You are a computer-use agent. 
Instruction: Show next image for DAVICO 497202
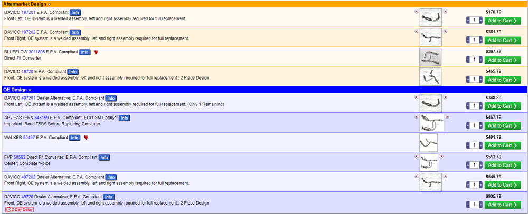tap(445, 176)
